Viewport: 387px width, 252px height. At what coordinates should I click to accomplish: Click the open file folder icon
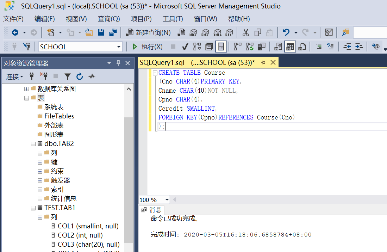[89, 32]
